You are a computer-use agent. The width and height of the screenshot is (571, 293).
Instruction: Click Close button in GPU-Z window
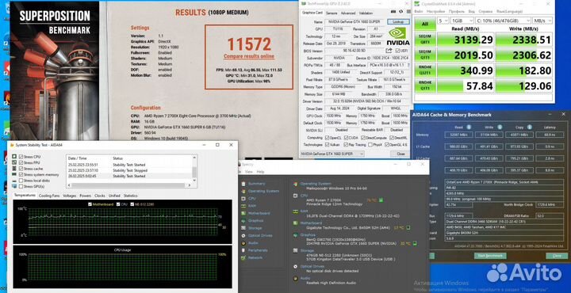click(400, 154)
